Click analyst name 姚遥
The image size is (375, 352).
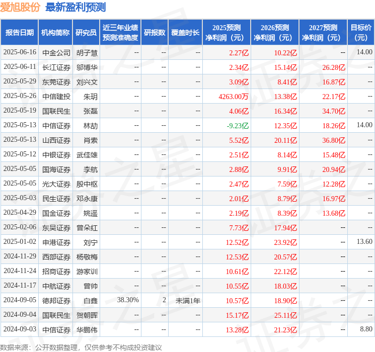[91, 213]
